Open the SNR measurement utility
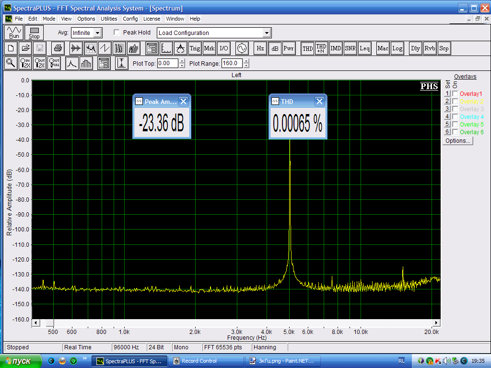The image size is (491, 368). click(x=351, y=48)
